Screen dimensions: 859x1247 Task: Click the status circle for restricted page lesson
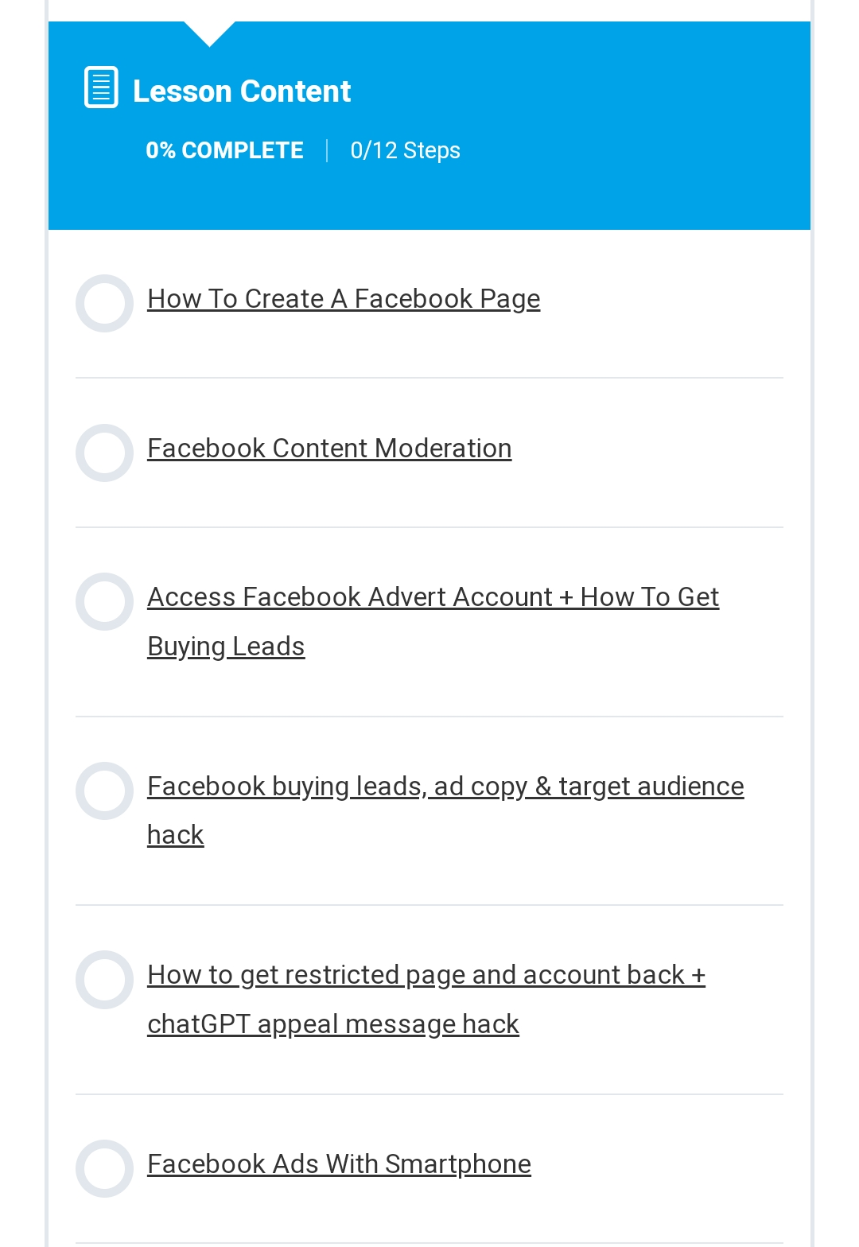point(104,979)
